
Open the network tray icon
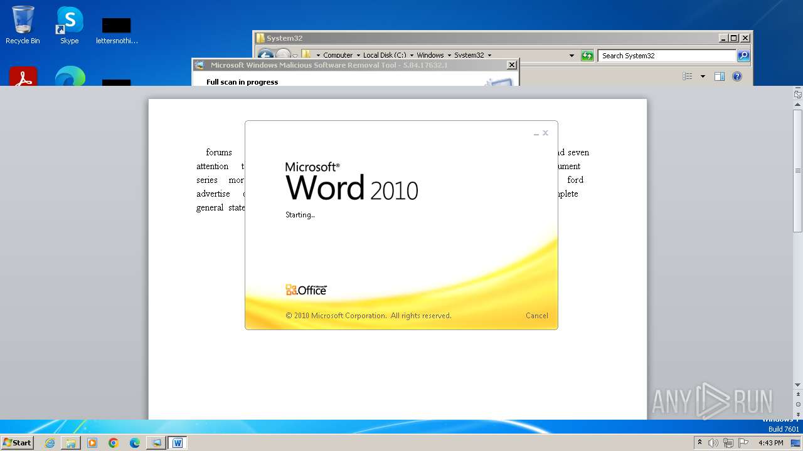click(728, 443)
